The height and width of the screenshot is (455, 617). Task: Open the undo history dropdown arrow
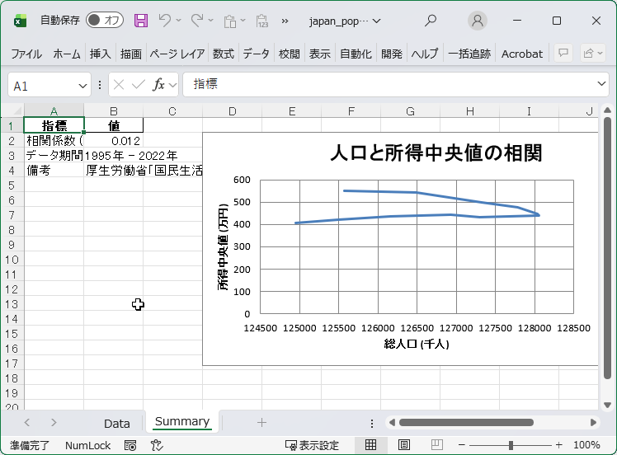(x=179, y=20)
